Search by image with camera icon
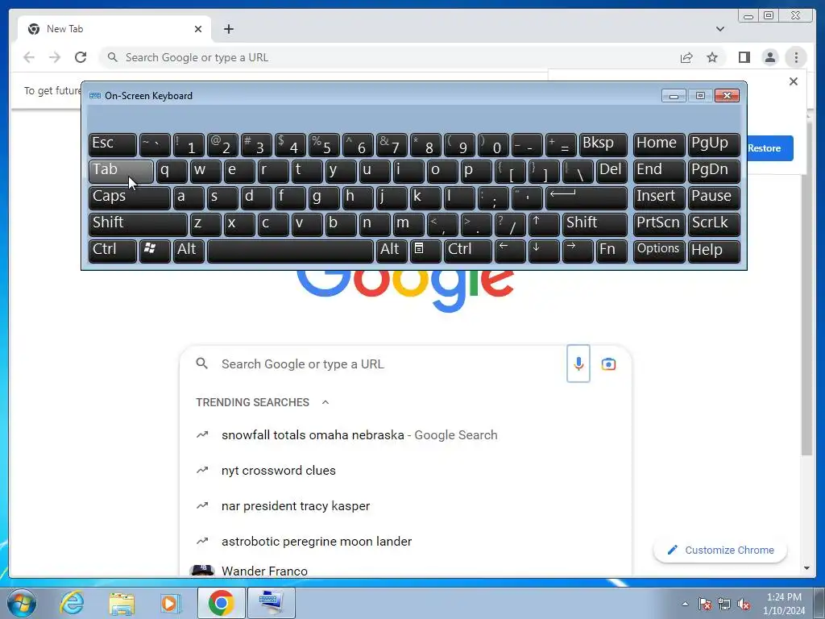825x619 pixels. tap(608, 364)
